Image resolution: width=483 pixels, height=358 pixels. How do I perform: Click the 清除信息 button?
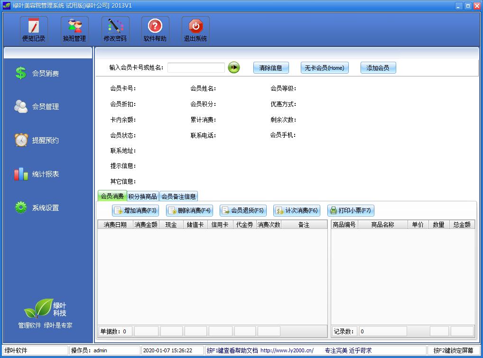coord(271,67)
